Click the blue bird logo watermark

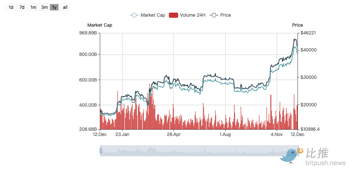[x=289, y=156]
